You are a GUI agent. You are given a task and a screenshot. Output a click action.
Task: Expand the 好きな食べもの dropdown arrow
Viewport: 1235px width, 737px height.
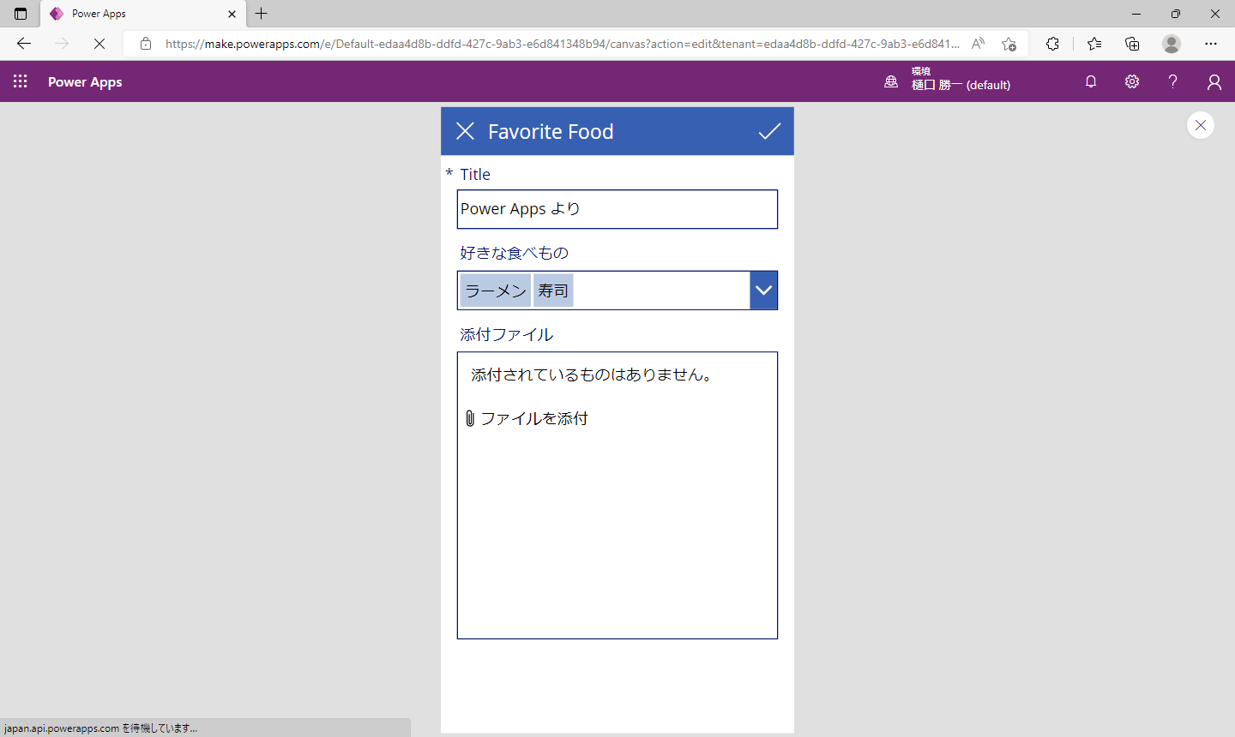click(763, 291)
